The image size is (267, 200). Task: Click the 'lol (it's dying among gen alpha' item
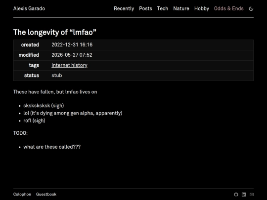[x=73, y=113]
